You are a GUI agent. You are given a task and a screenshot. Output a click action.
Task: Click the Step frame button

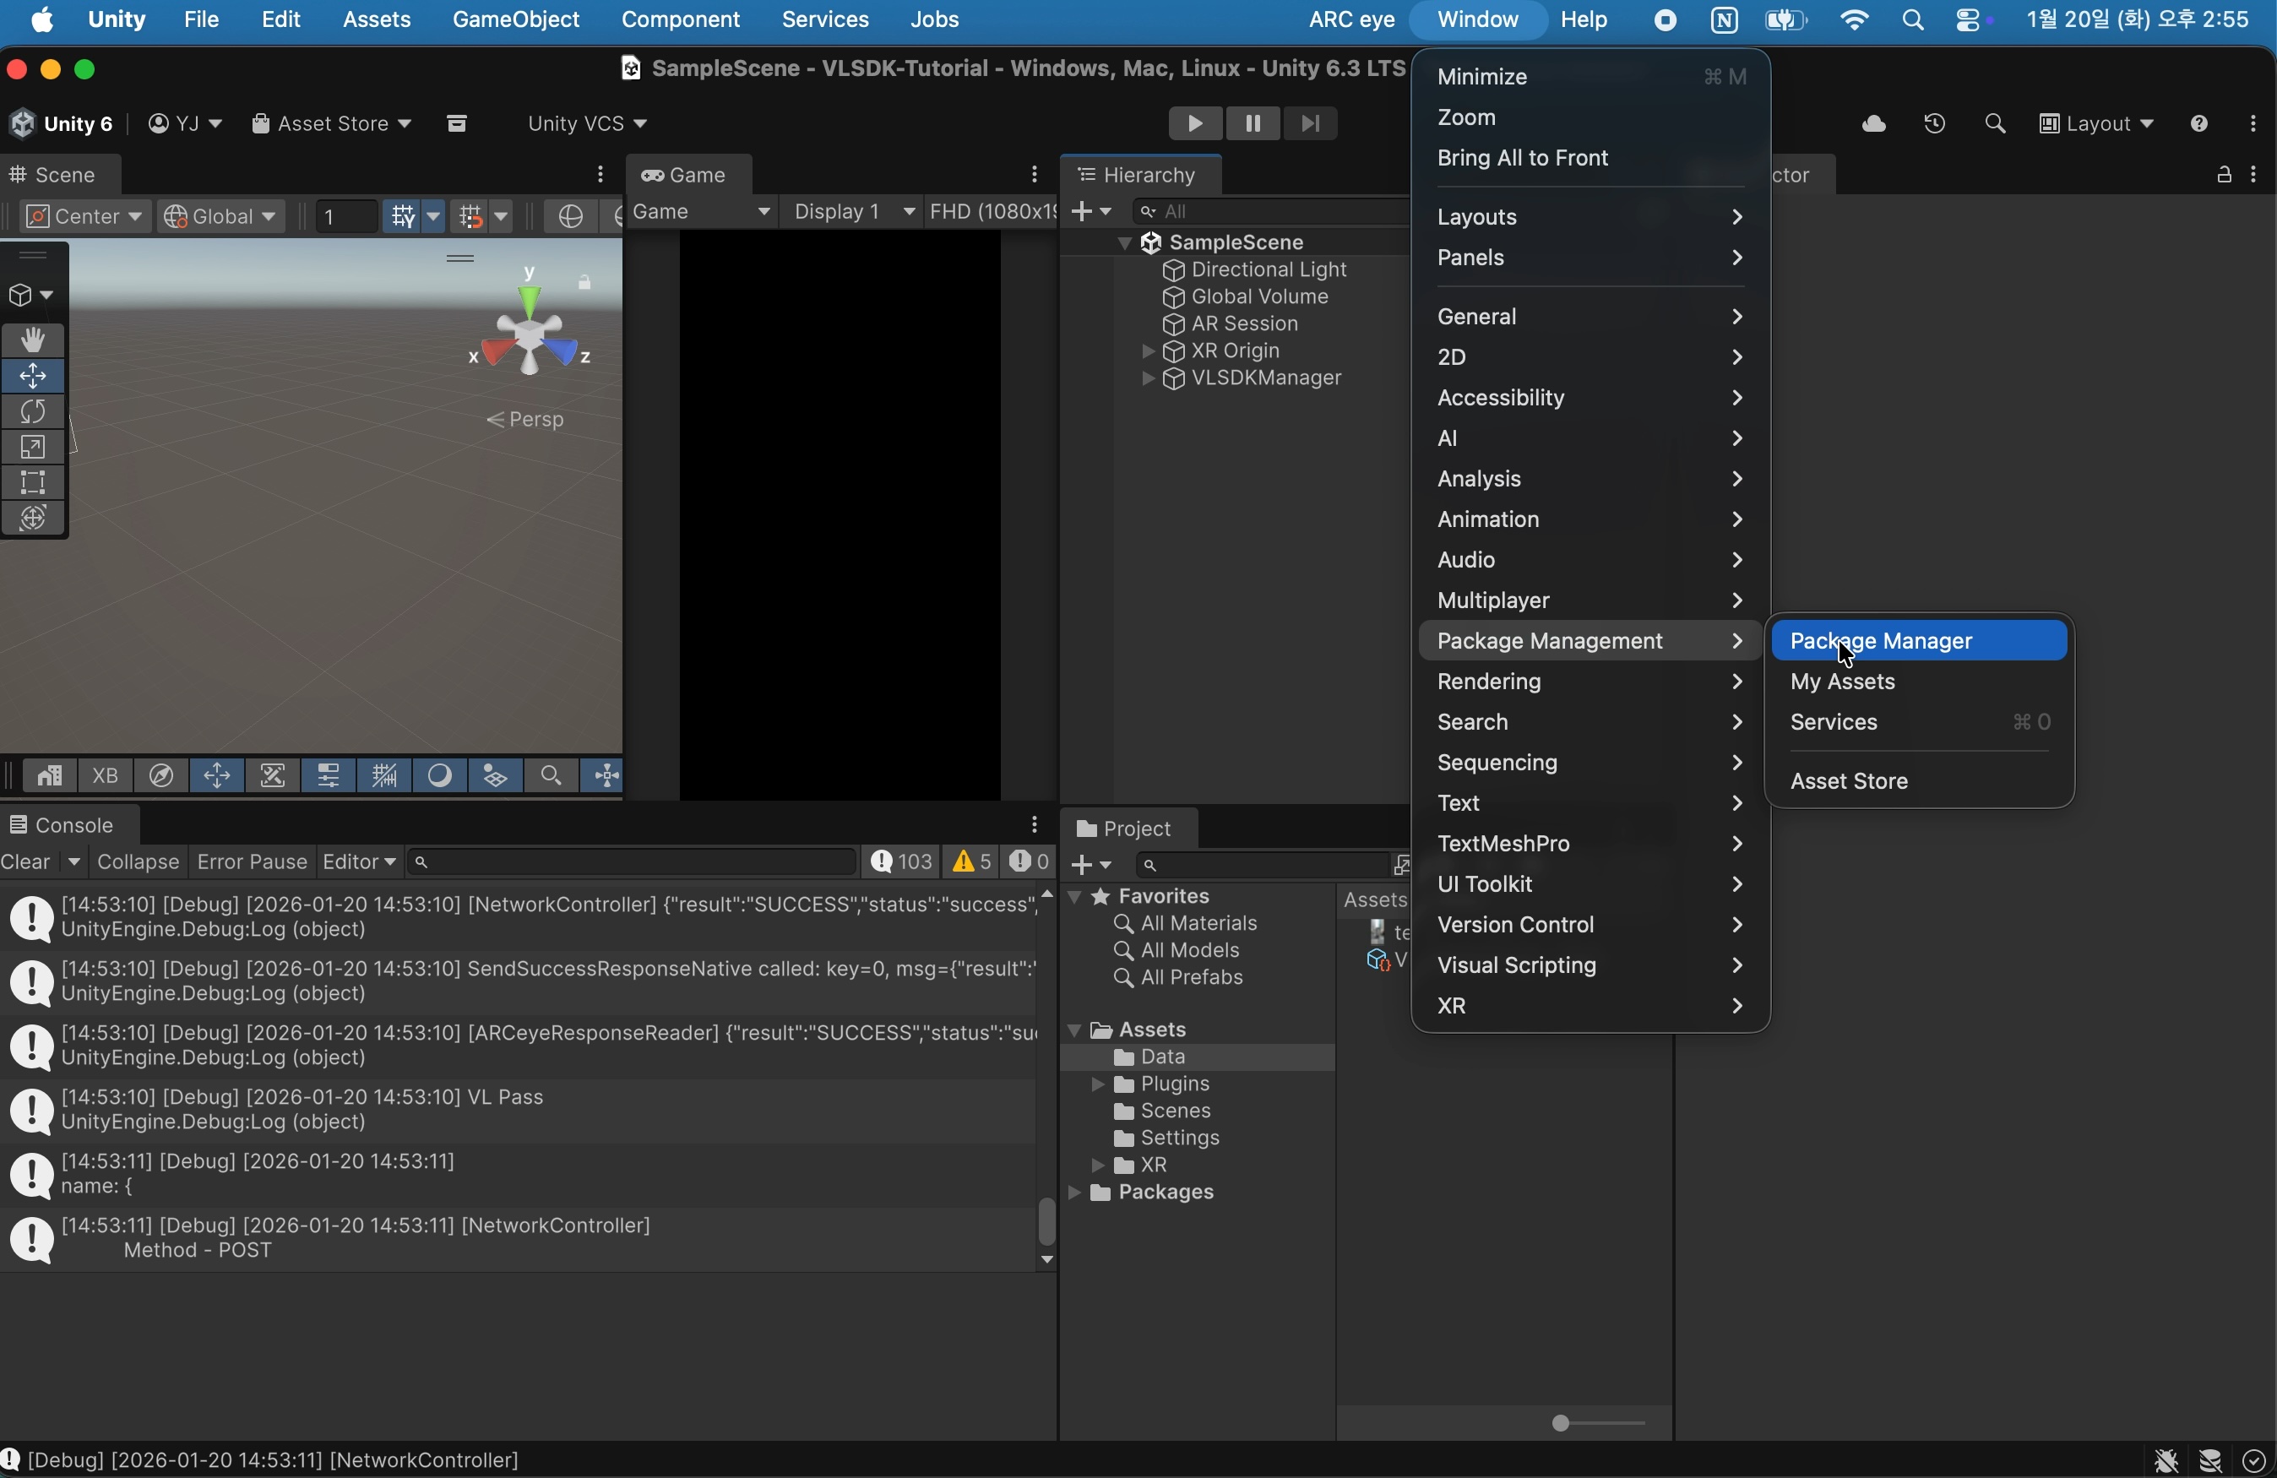pos(1310,124)
